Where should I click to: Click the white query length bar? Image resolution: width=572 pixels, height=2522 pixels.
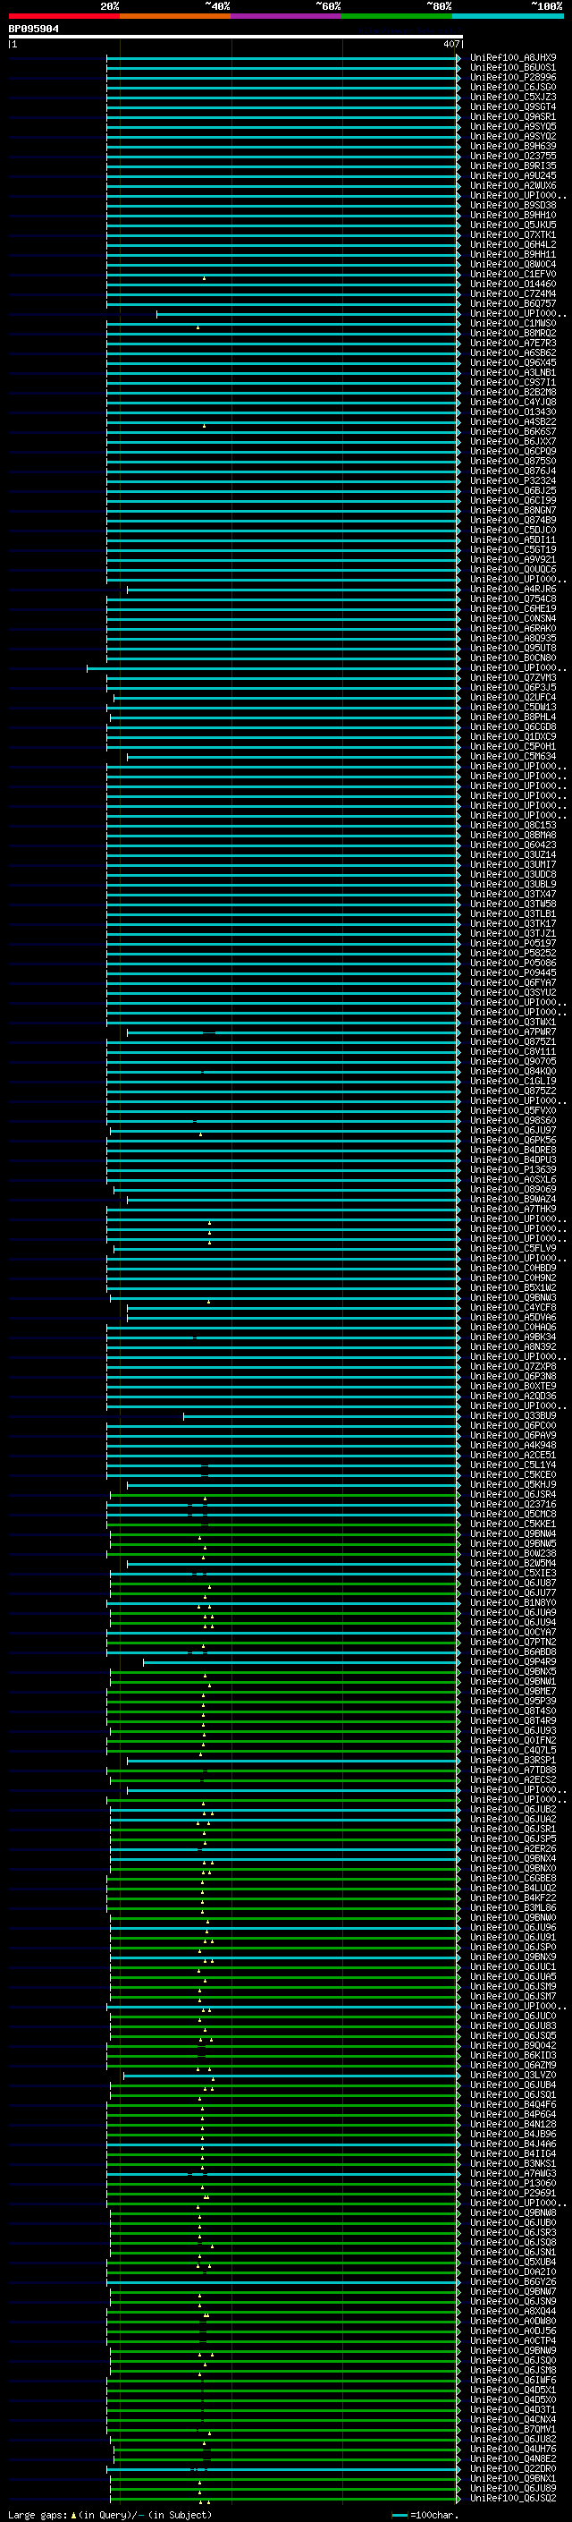coord(236,36)
